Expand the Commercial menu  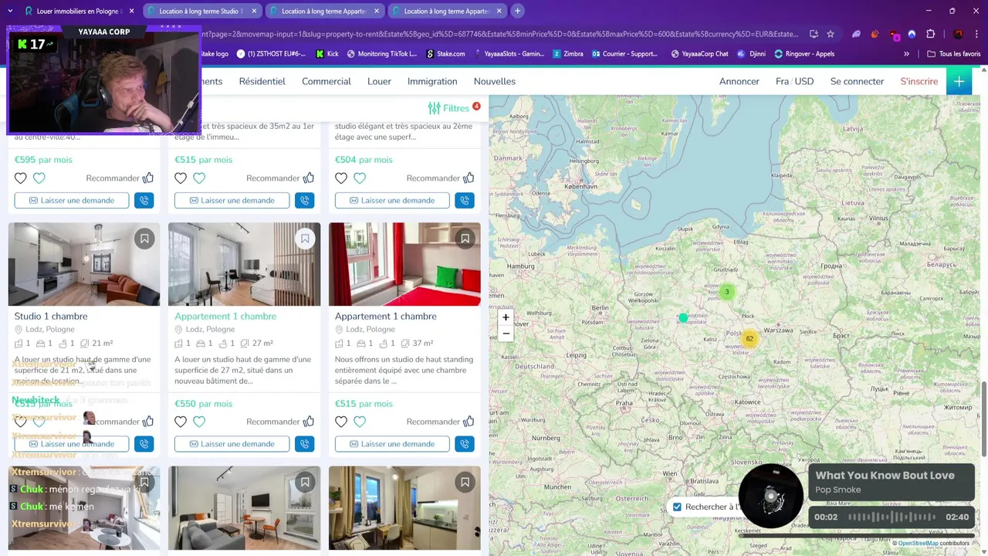326,81
